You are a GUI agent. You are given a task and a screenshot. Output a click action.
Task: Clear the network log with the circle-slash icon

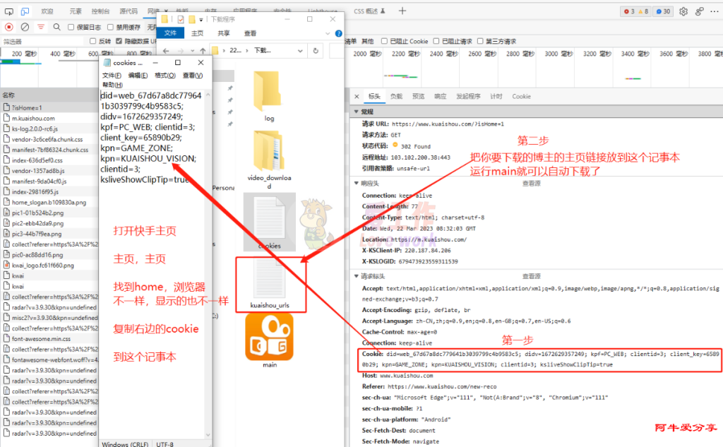(x=25, y=28)
